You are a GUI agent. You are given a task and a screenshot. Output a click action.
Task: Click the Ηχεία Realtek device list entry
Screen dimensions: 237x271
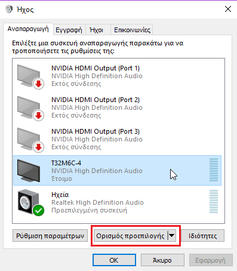point(117,202)
